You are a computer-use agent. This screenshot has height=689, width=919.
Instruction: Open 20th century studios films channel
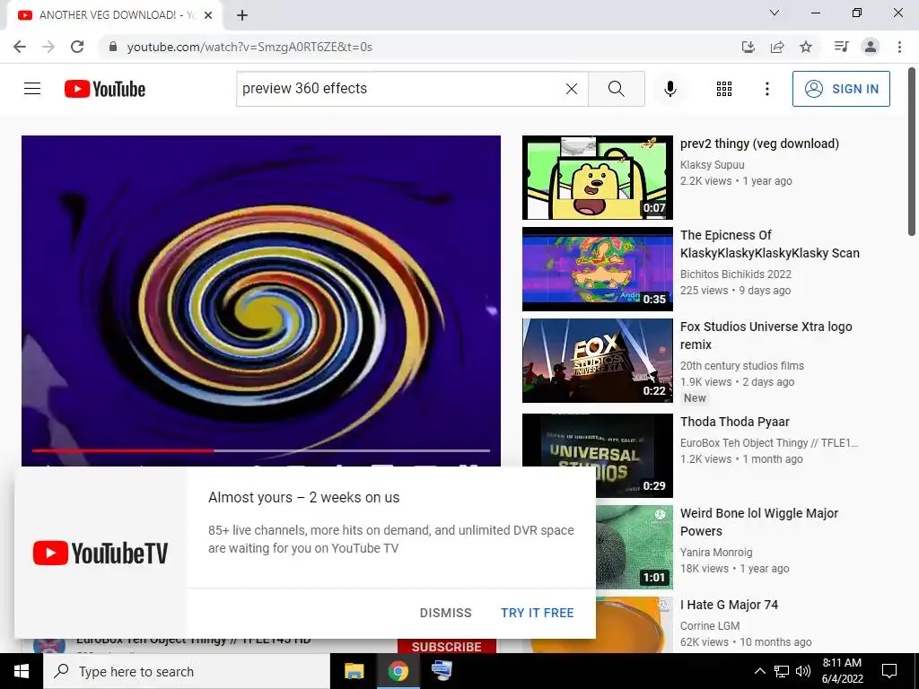pos(742,366)
